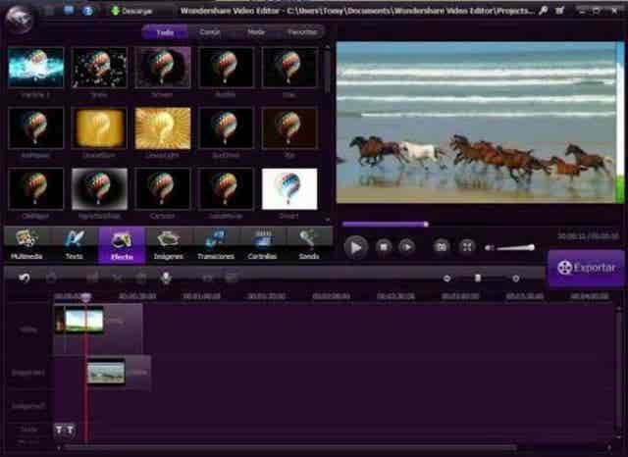Select the Favoritos effects category
Screen dimensions: 628x457
point(301,32)
